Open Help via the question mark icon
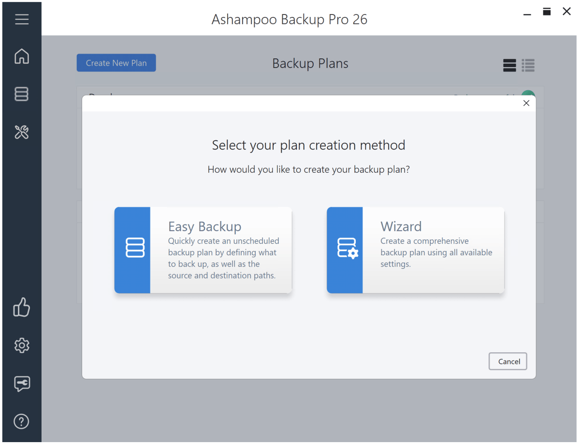The width and height of the screenshot is (580, 445). [22, 421]
